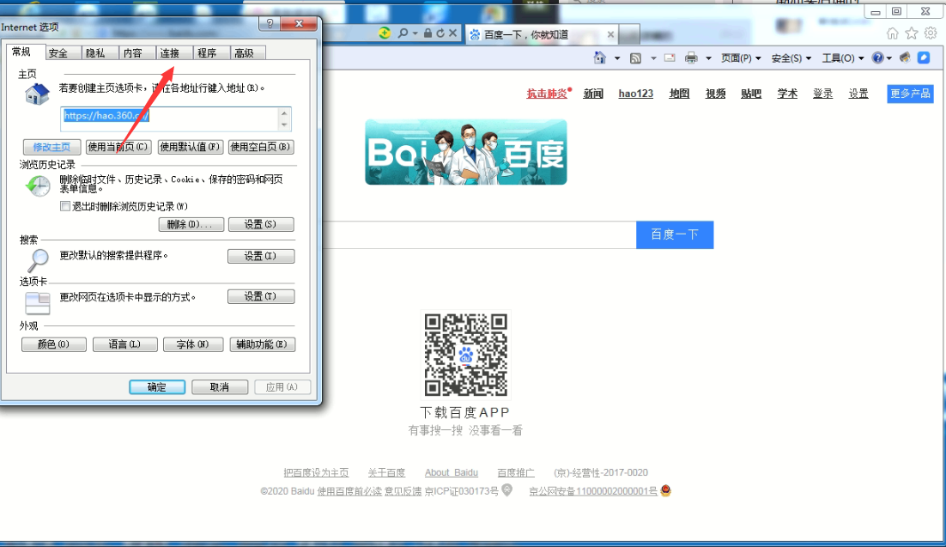Click the 使用当前页(C) button

[x=118, y=147]
